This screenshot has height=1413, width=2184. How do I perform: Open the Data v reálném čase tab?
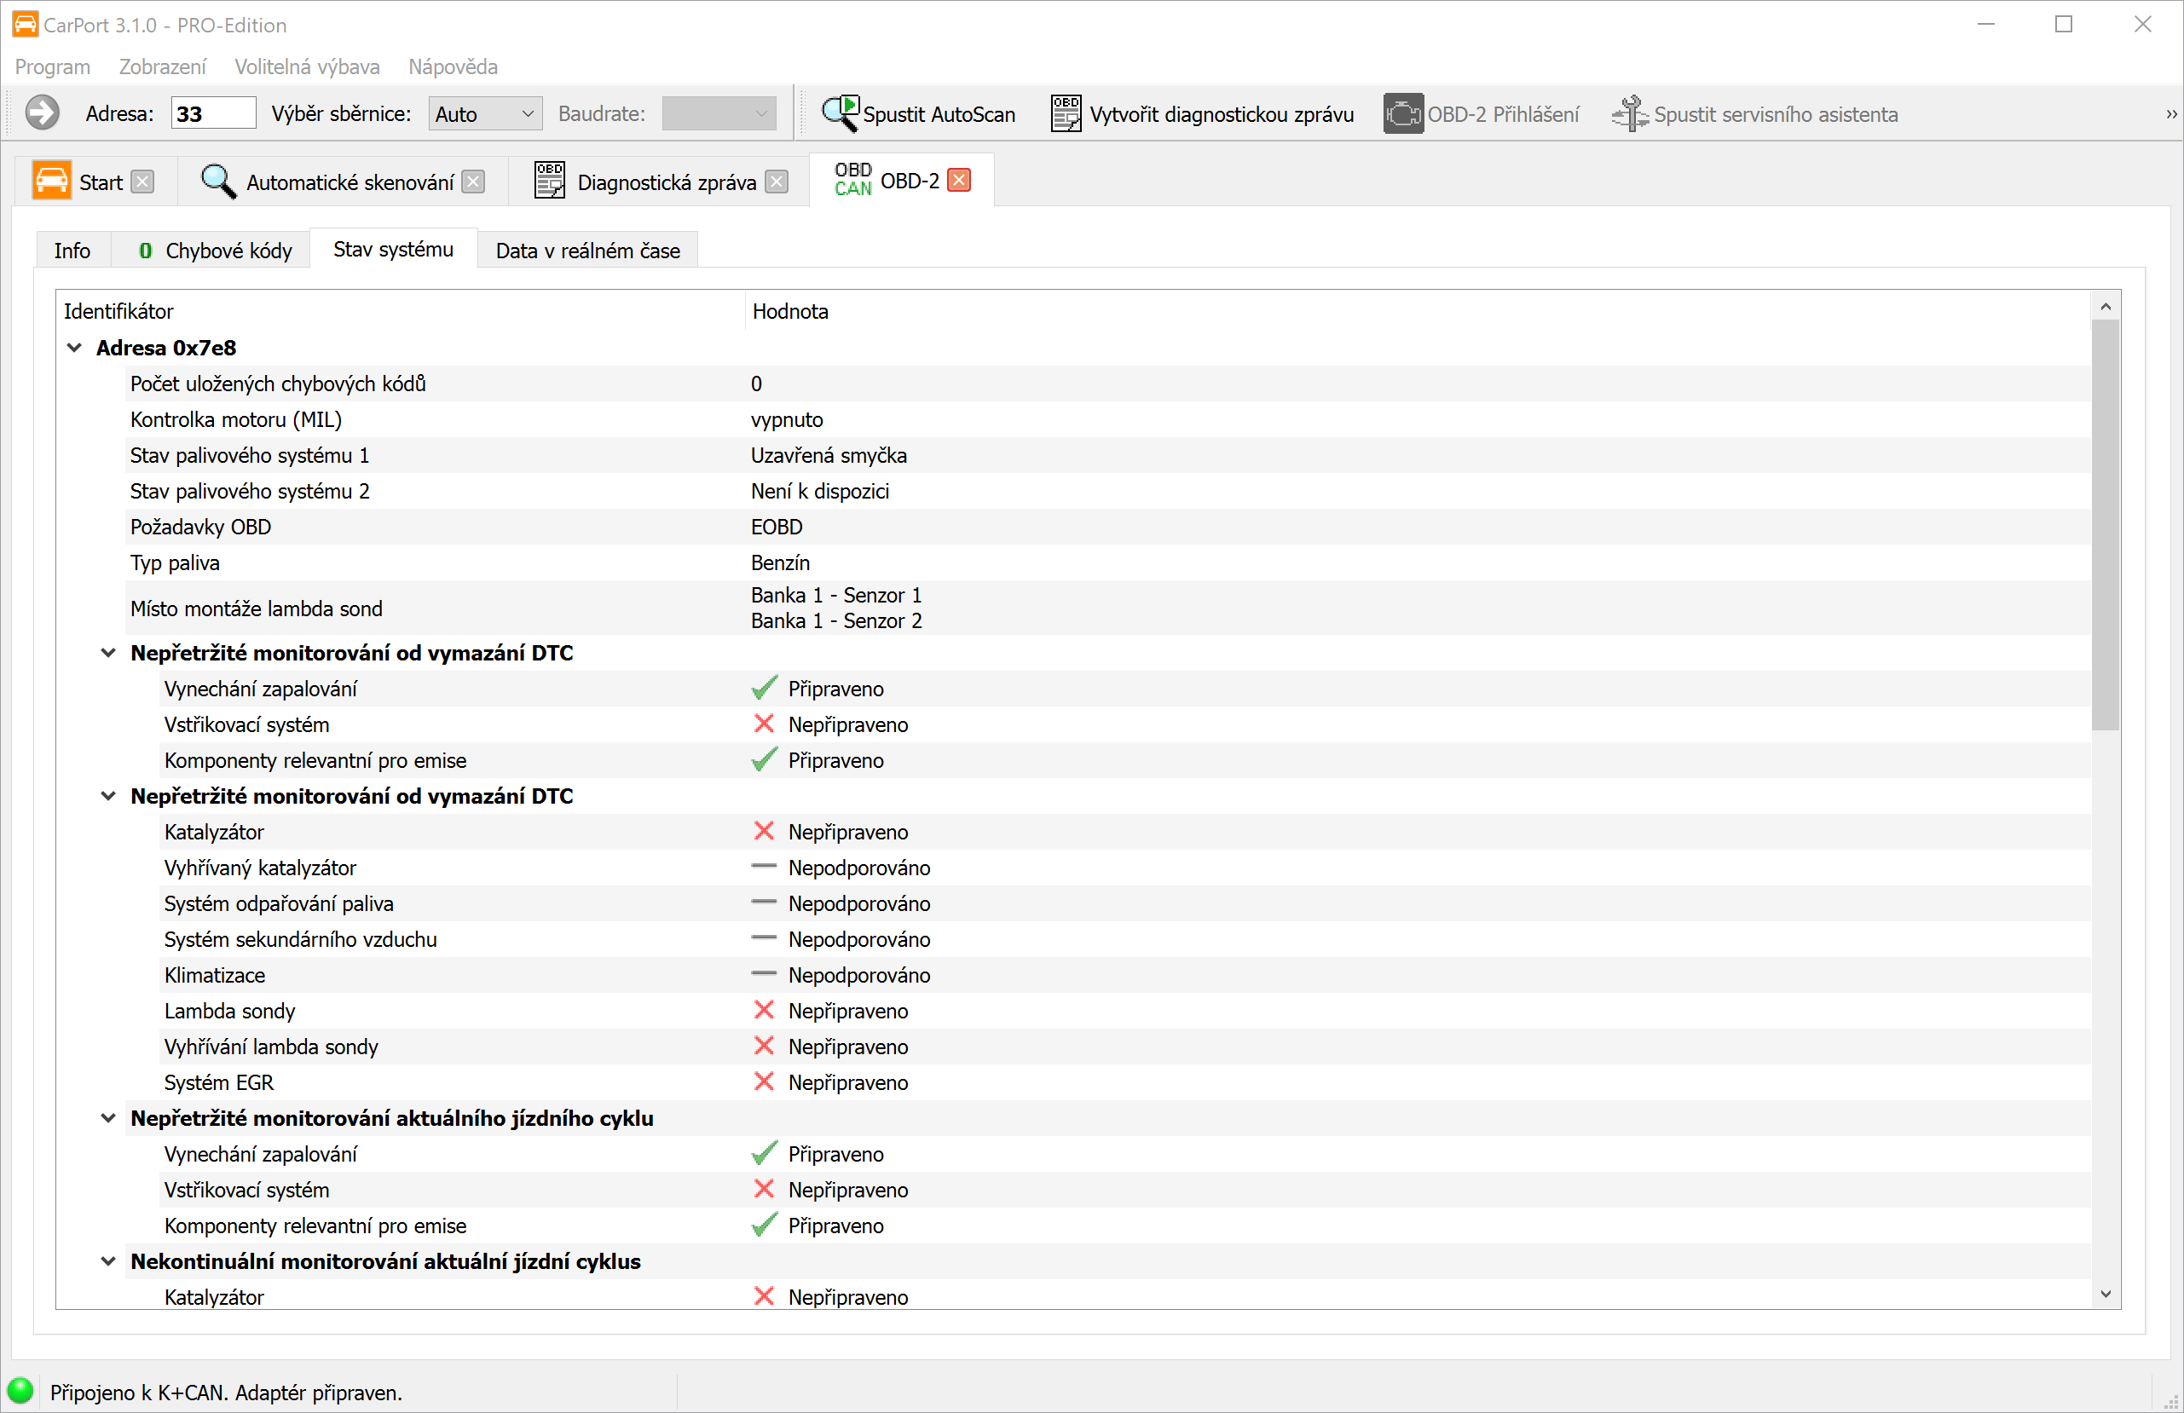point(587,251)
